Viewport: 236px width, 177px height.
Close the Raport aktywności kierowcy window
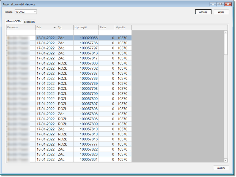228,4
